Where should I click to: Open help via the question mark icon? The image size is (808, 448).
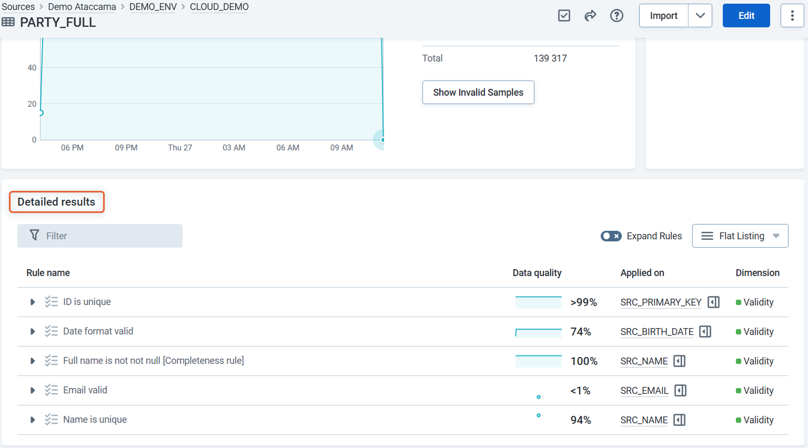(617, 15)
